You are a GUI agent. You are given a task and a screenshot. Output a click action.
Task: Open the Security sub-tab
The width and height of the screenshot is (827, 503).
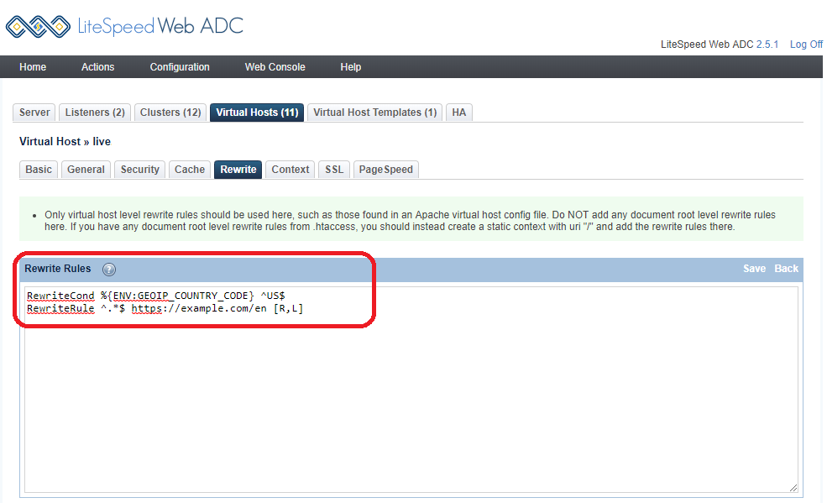[139, 170]
